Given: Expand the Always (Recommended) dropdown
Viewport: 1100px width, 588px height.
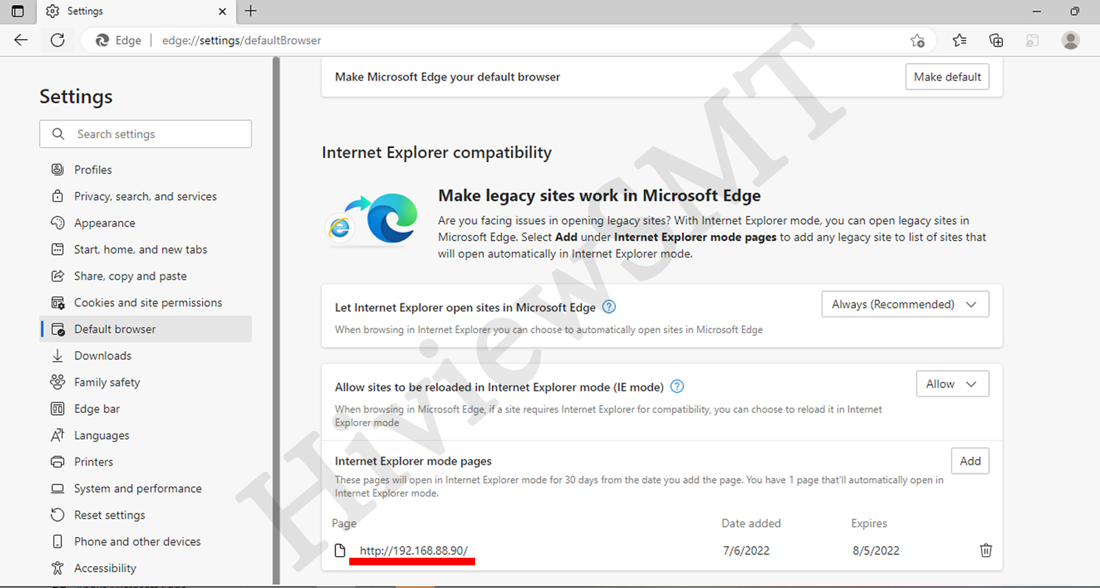Looking at the screenshot, I should (x=905, y=304).
